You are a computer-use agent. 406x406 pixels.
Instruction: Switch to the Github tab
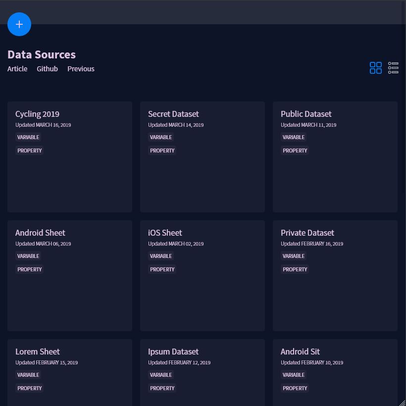(47, 68)
